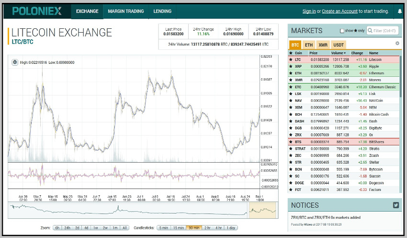The width and height of the screenshot is (407, 238).
Task: Sort markets by Coin column header
Action: [x=298, y=53]
